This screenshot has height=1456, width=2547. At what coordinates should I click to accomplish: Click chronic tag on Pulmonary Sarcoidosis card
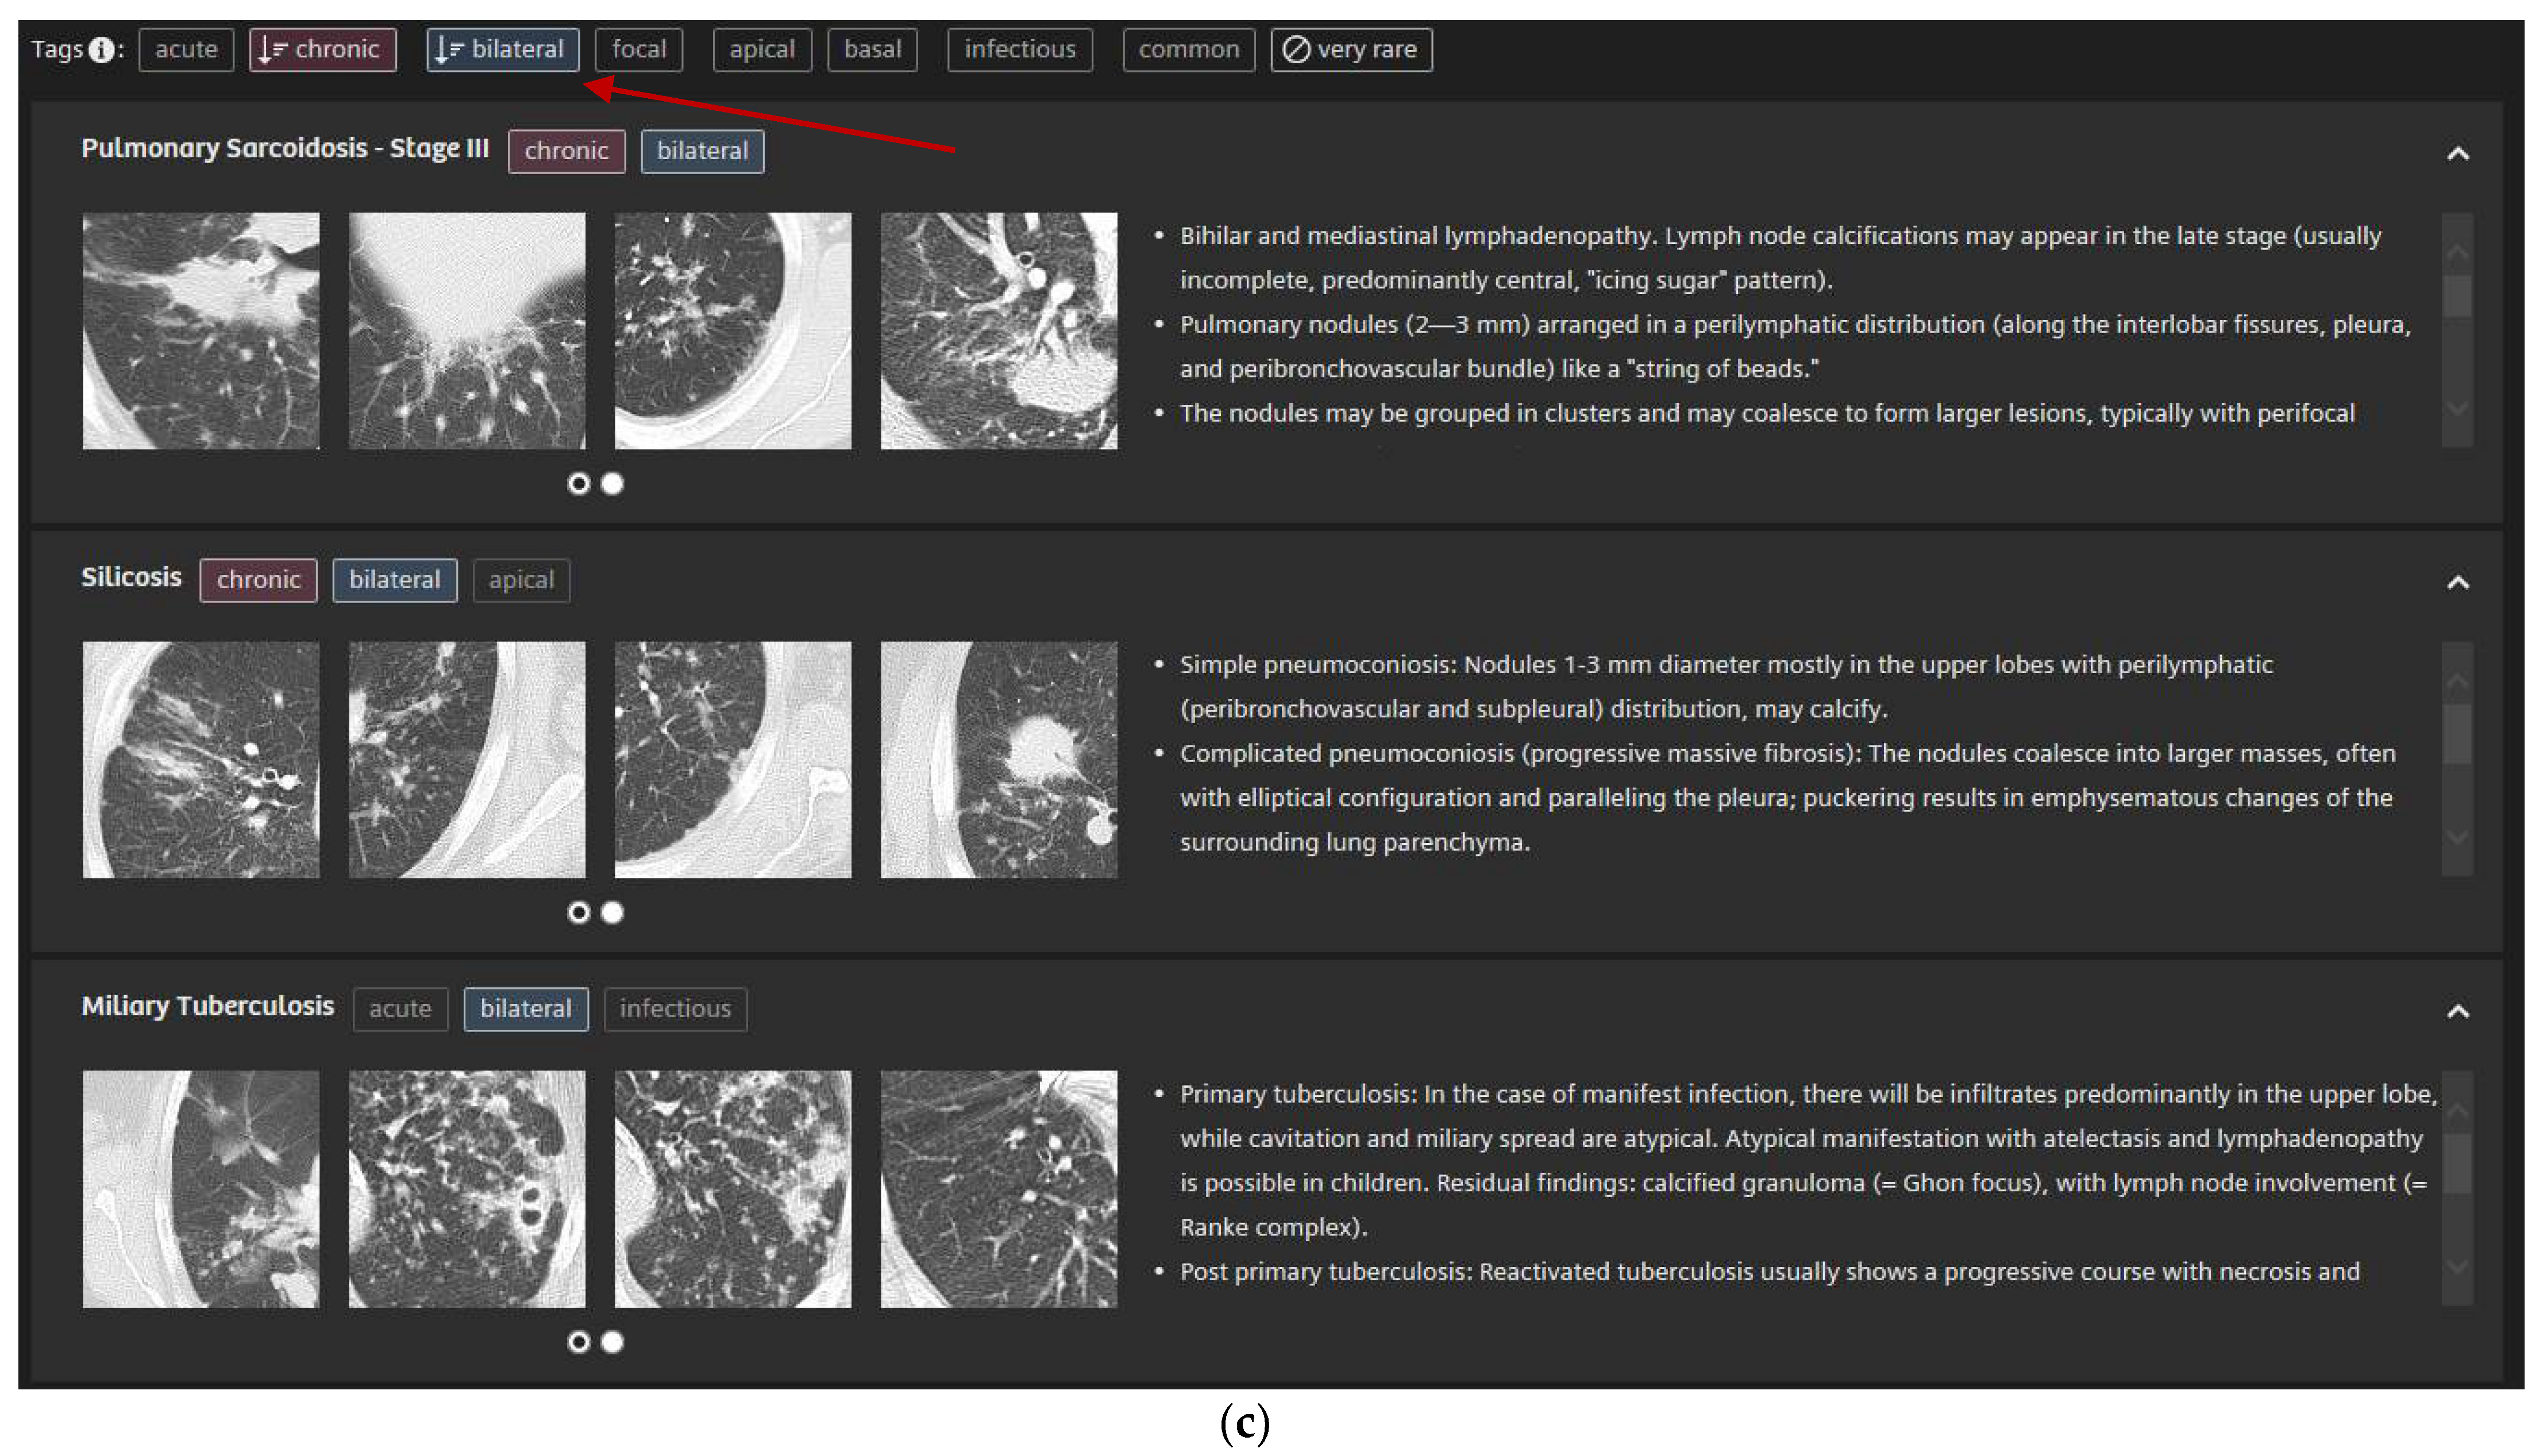(566, 151)
